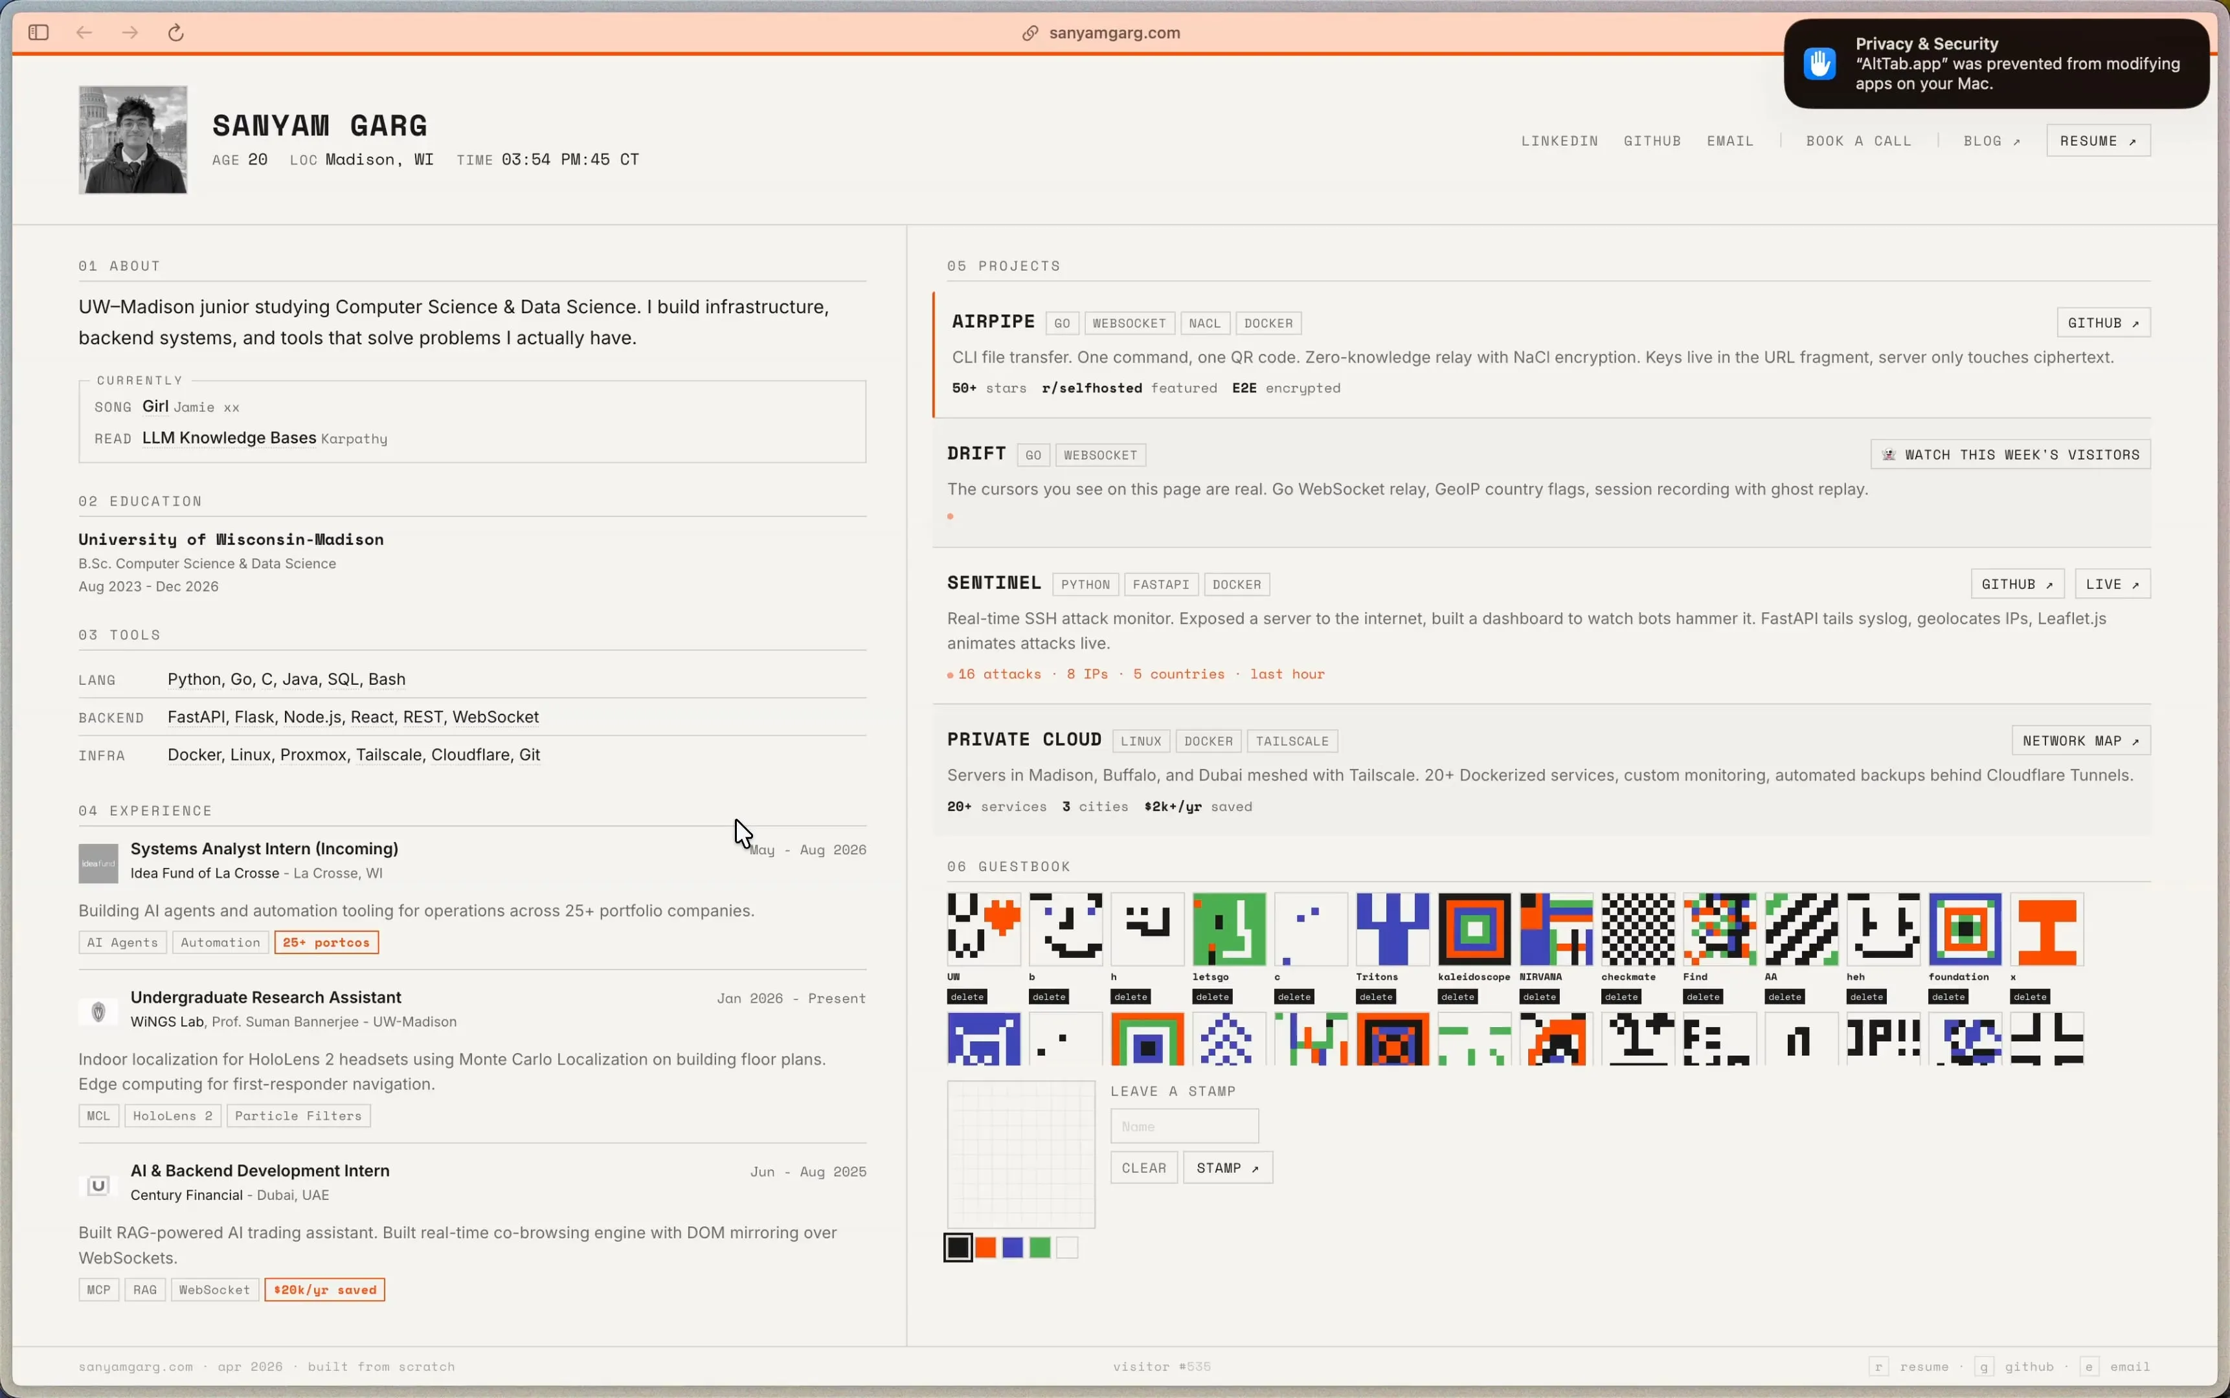This screenshot has height=1398, width=2230.
Task: Click the PRIVATE CLOUD project title
Action: pyautogui.click(x=1024, y=740)
